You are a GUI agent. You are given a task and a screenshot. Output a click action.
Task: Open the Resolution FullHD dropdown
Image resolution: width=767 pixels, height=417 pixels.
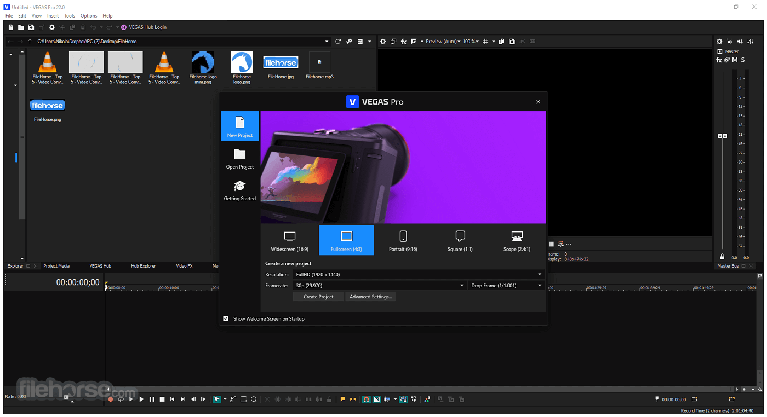(419, 275)
